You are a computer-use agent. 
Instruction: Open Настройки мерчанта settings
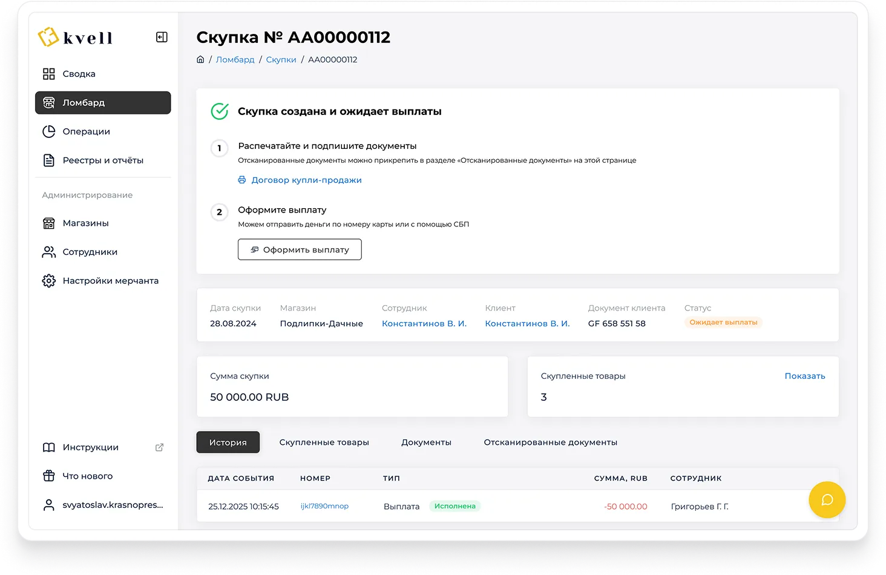pos(110,281)
